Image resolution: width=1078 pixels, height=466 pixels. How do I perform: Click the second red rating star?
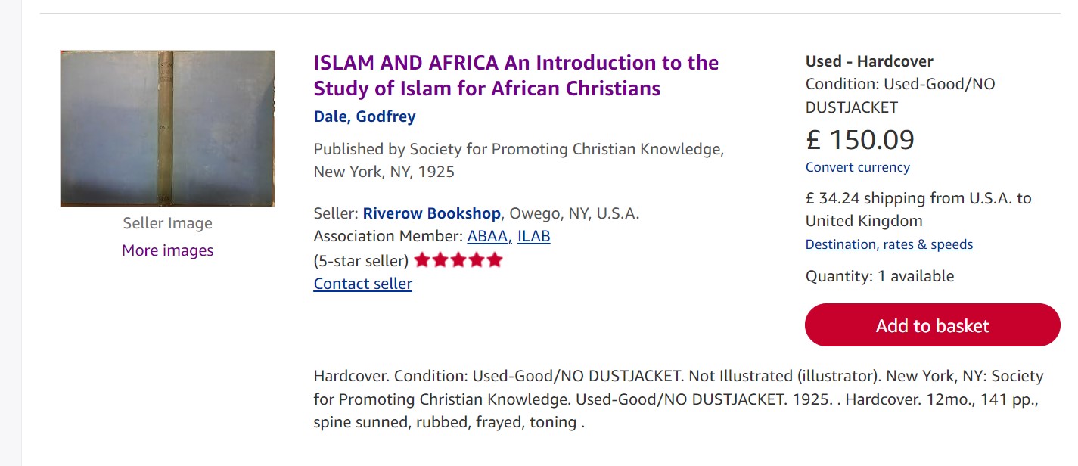440,260
